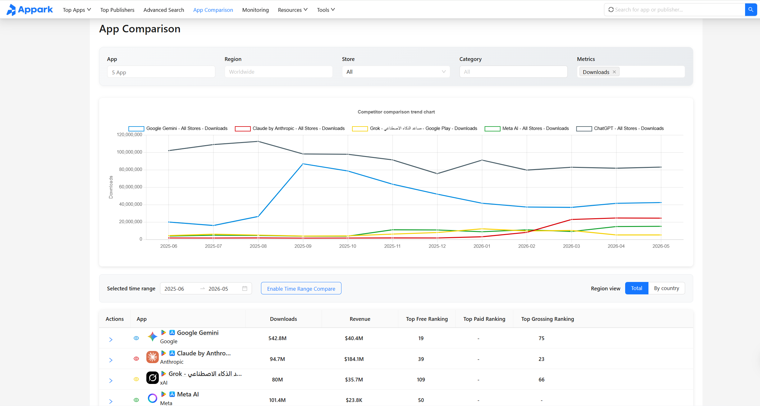The width and height of the screenshot is (760, 406).
Task: Click the Metrics selection field
Action: [631, 72]
